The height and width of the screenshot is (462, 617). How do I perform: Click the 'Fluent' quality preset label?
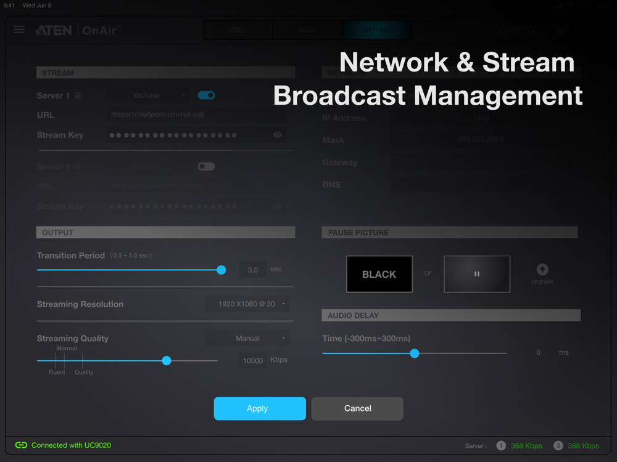pos(57,373)
